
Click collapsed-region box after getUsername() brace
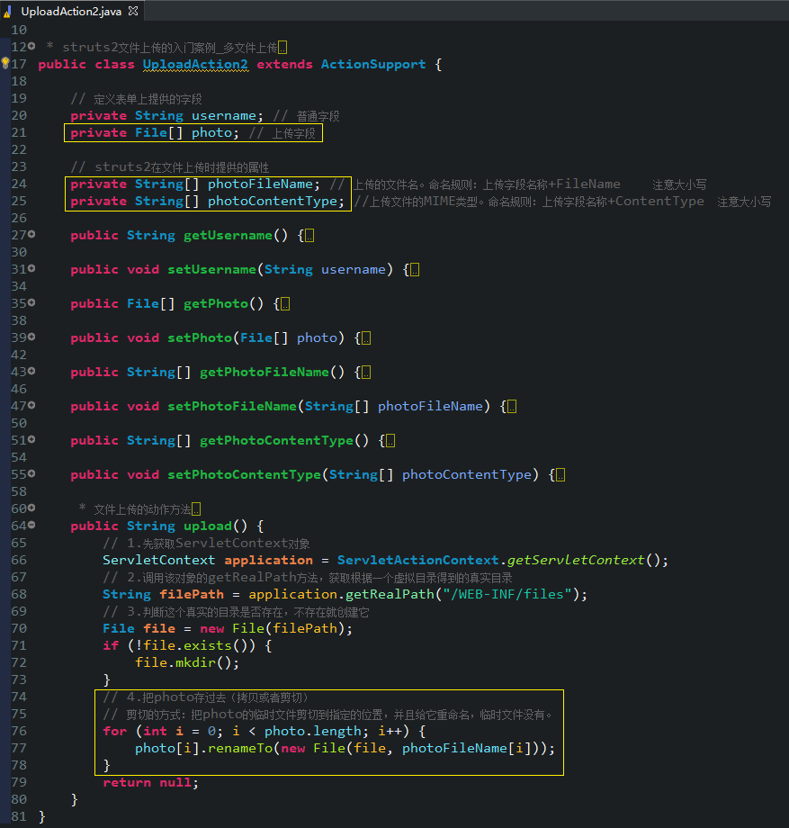309,236
